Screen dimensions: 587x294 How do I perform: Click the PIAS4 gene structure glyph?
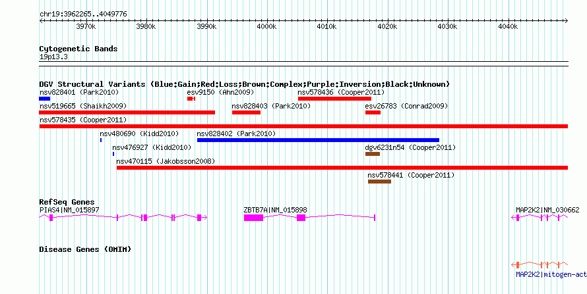click(123, 218)
